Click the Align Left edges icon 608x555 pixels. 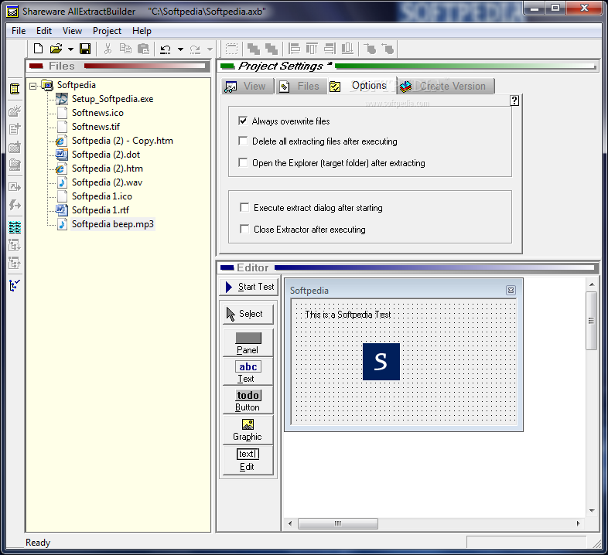294,49
